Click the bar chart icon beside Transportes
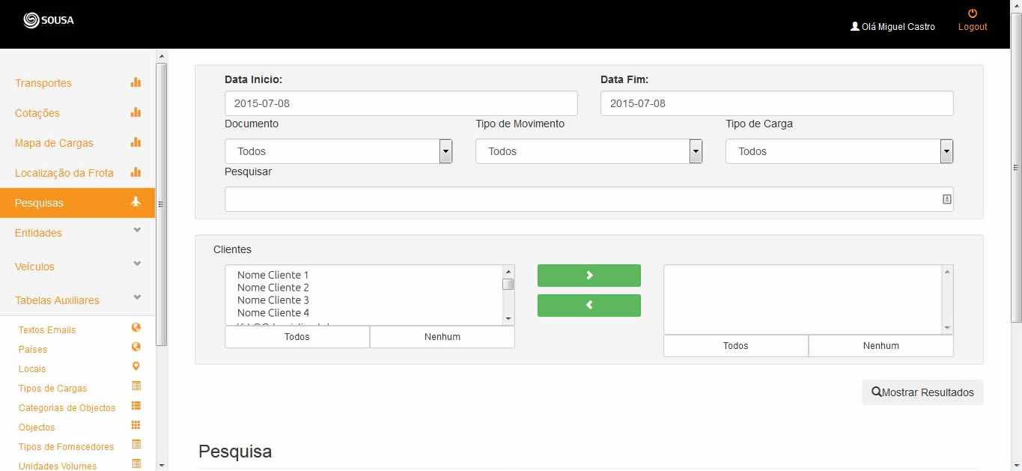Viewport: 1022px width, 471px height. 136,82
